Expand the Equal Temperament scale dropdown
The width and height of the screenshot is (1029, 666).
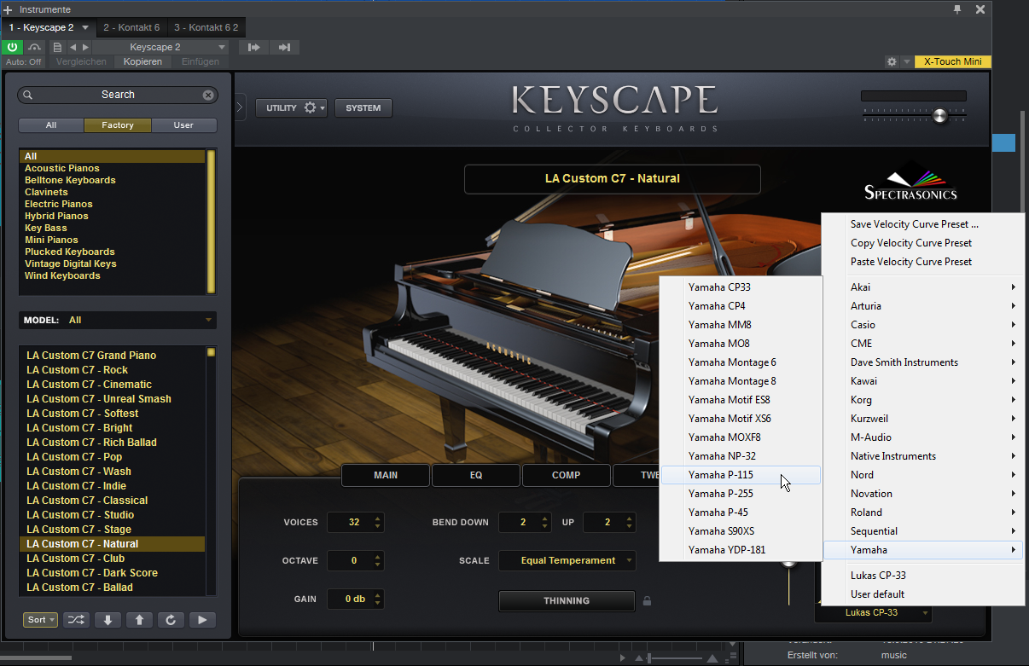[567, 560]
